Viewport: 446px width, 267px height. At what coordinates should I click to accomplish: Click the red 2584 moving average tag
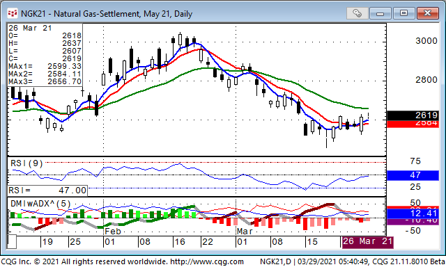click(413, 124)
